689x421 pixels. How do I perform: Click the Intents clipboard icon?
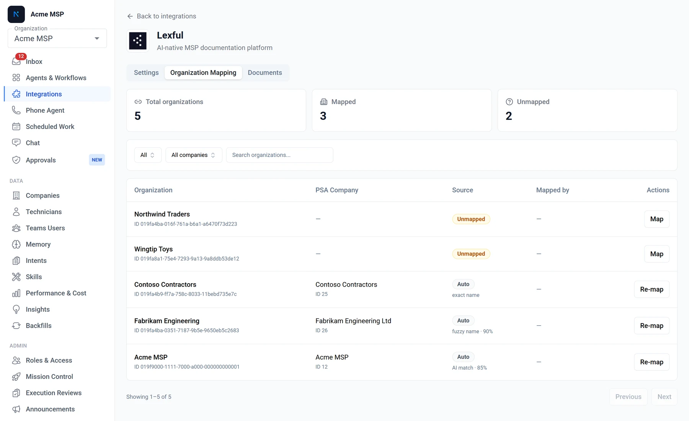click(16, 261)
